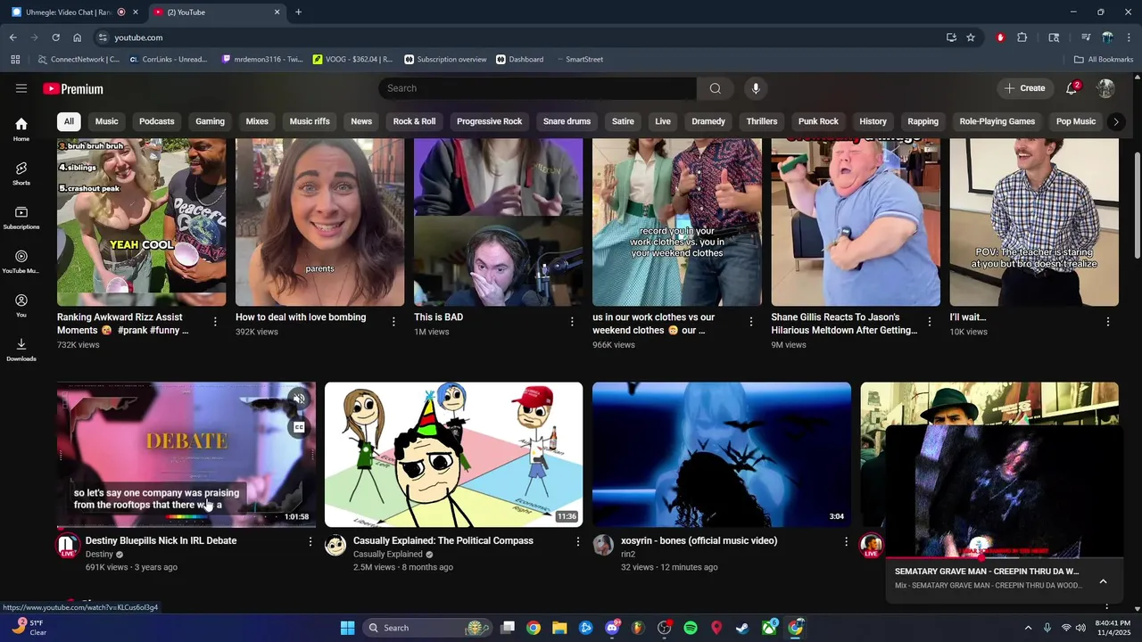Screen dimensions: 1142x642
Task: Open options for Ranking Awkward Rizz short
Action: (215, 322)
